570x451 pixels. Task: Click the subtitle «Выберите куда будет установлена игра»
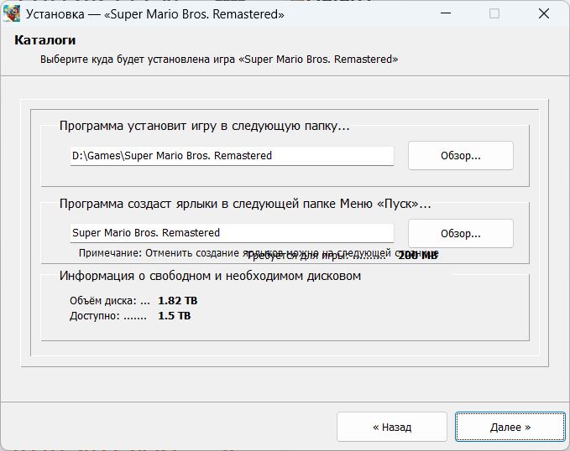coord(218,60)
